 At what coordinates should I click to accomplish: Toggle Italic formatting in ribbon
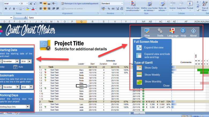(9, 9)
